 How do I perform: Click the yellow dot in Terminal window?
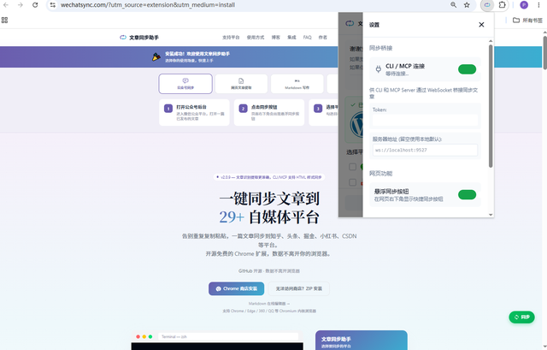[x=144, y=336]
